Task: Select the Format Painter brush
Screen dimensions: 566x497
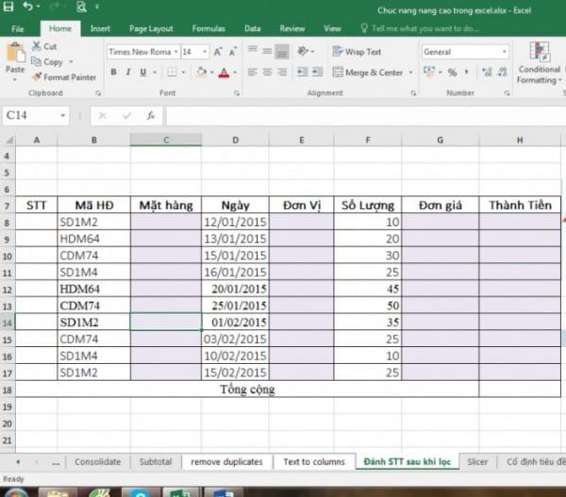Action: pyautogui.click(x=37, y=76)
